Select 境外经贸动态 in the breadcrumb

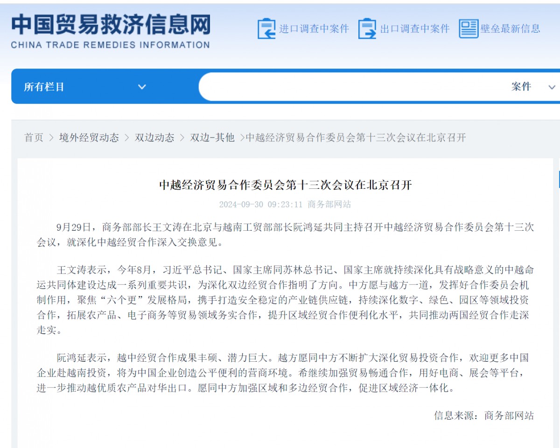click(x=89, y=138)
